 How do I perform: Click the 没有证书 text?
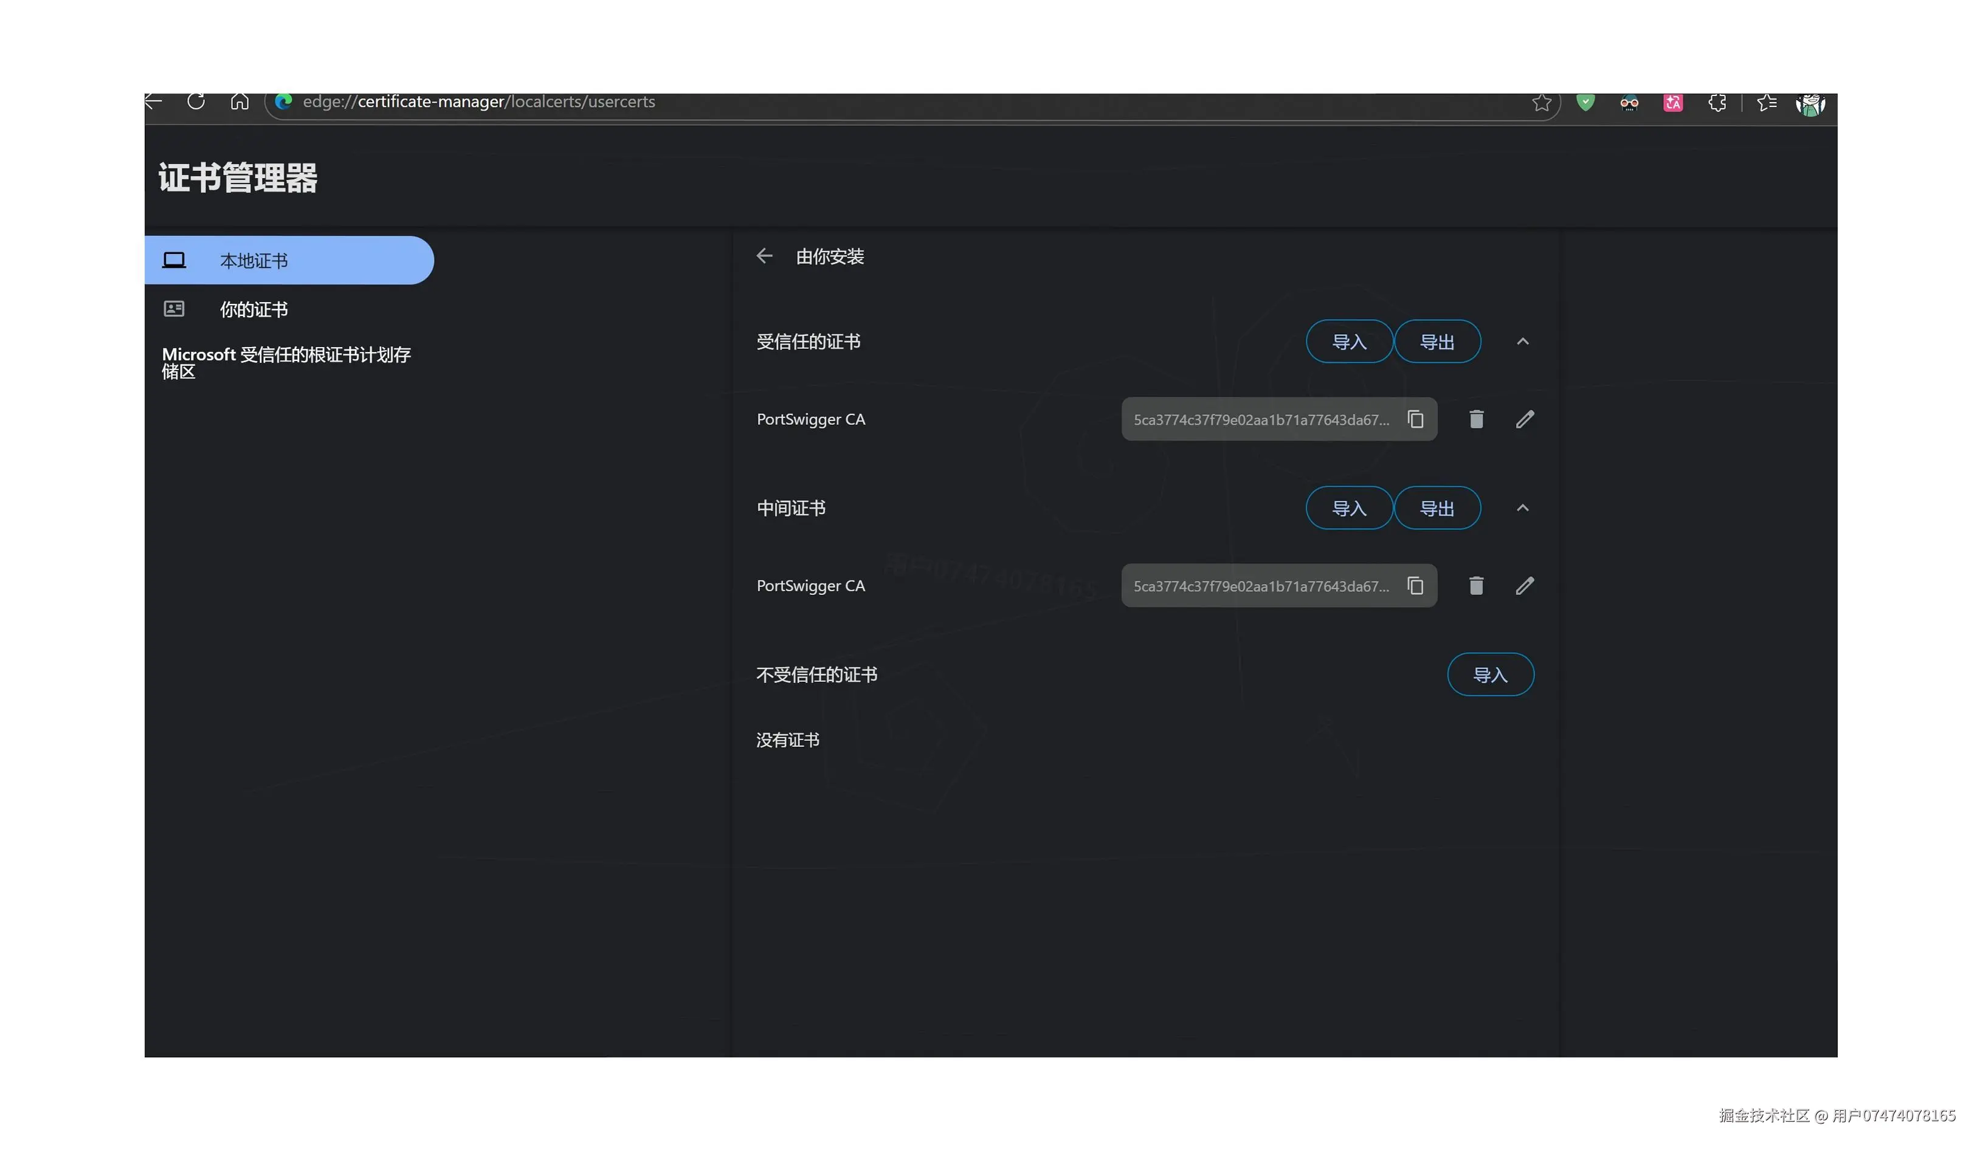point(788,740)
